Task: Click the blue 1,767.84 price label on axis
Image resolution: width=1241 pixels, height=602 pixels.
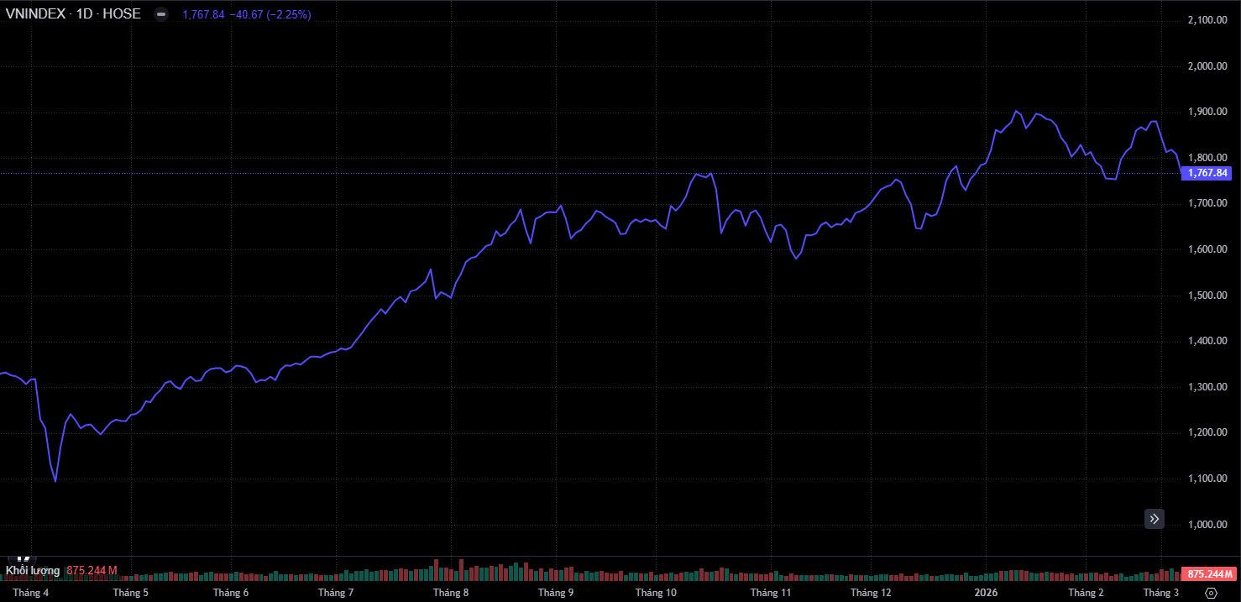Action: click(x=1207, y=173)
